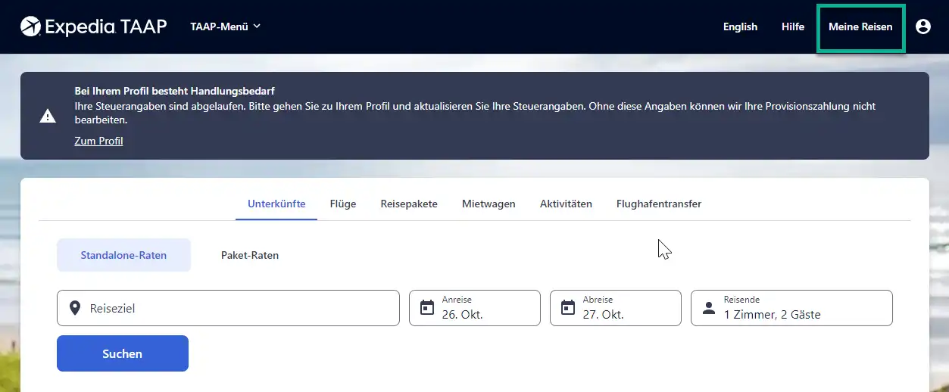The image size is (949, 392).
Task: Click into the Reiseziel destination field
Action: pyautogui.click(x=228, y=308)
